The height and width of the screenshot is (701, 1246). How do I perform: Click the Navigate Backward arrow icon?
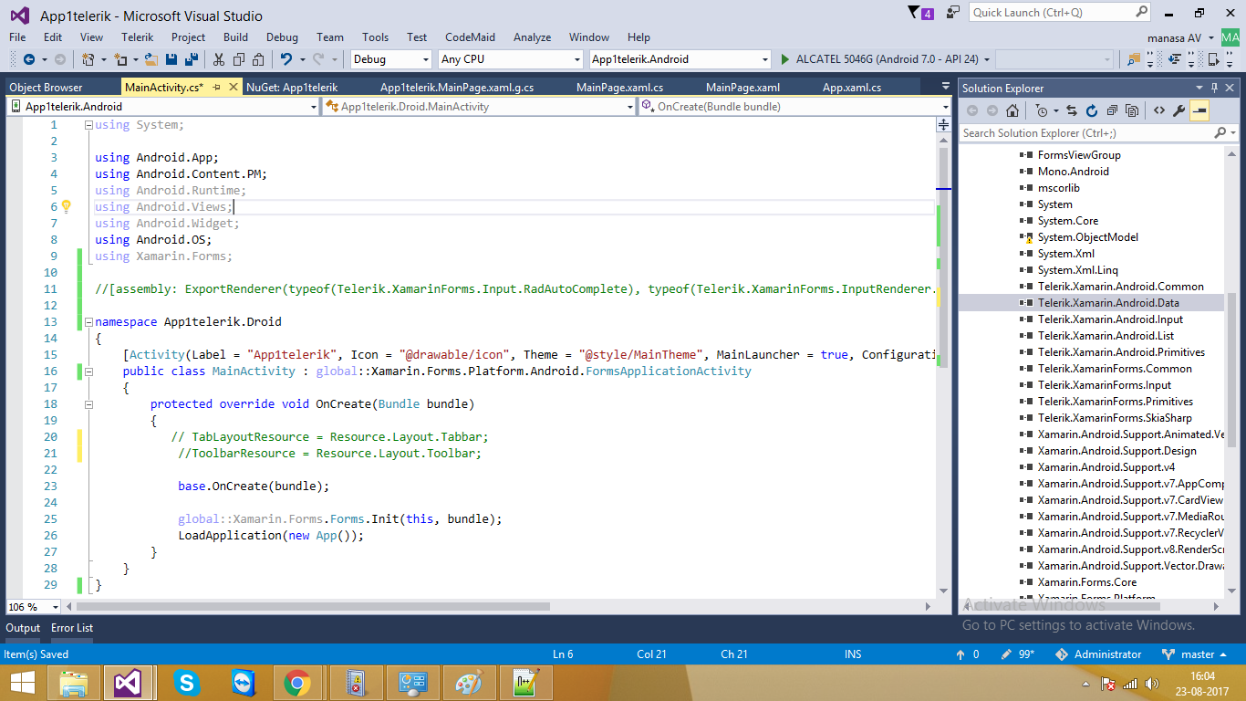pos(29,59)
